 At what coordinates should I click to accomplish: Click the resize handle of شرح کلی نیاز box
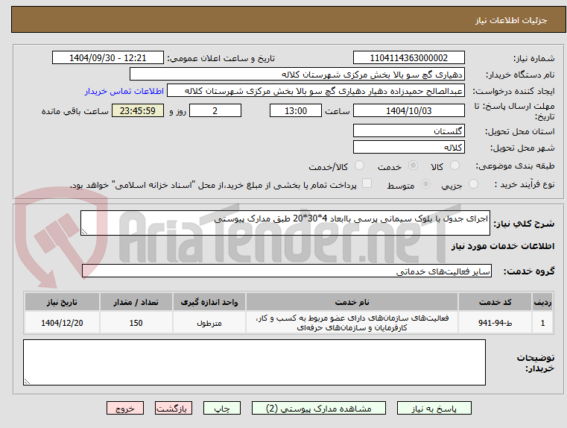(x=84, y=232)
